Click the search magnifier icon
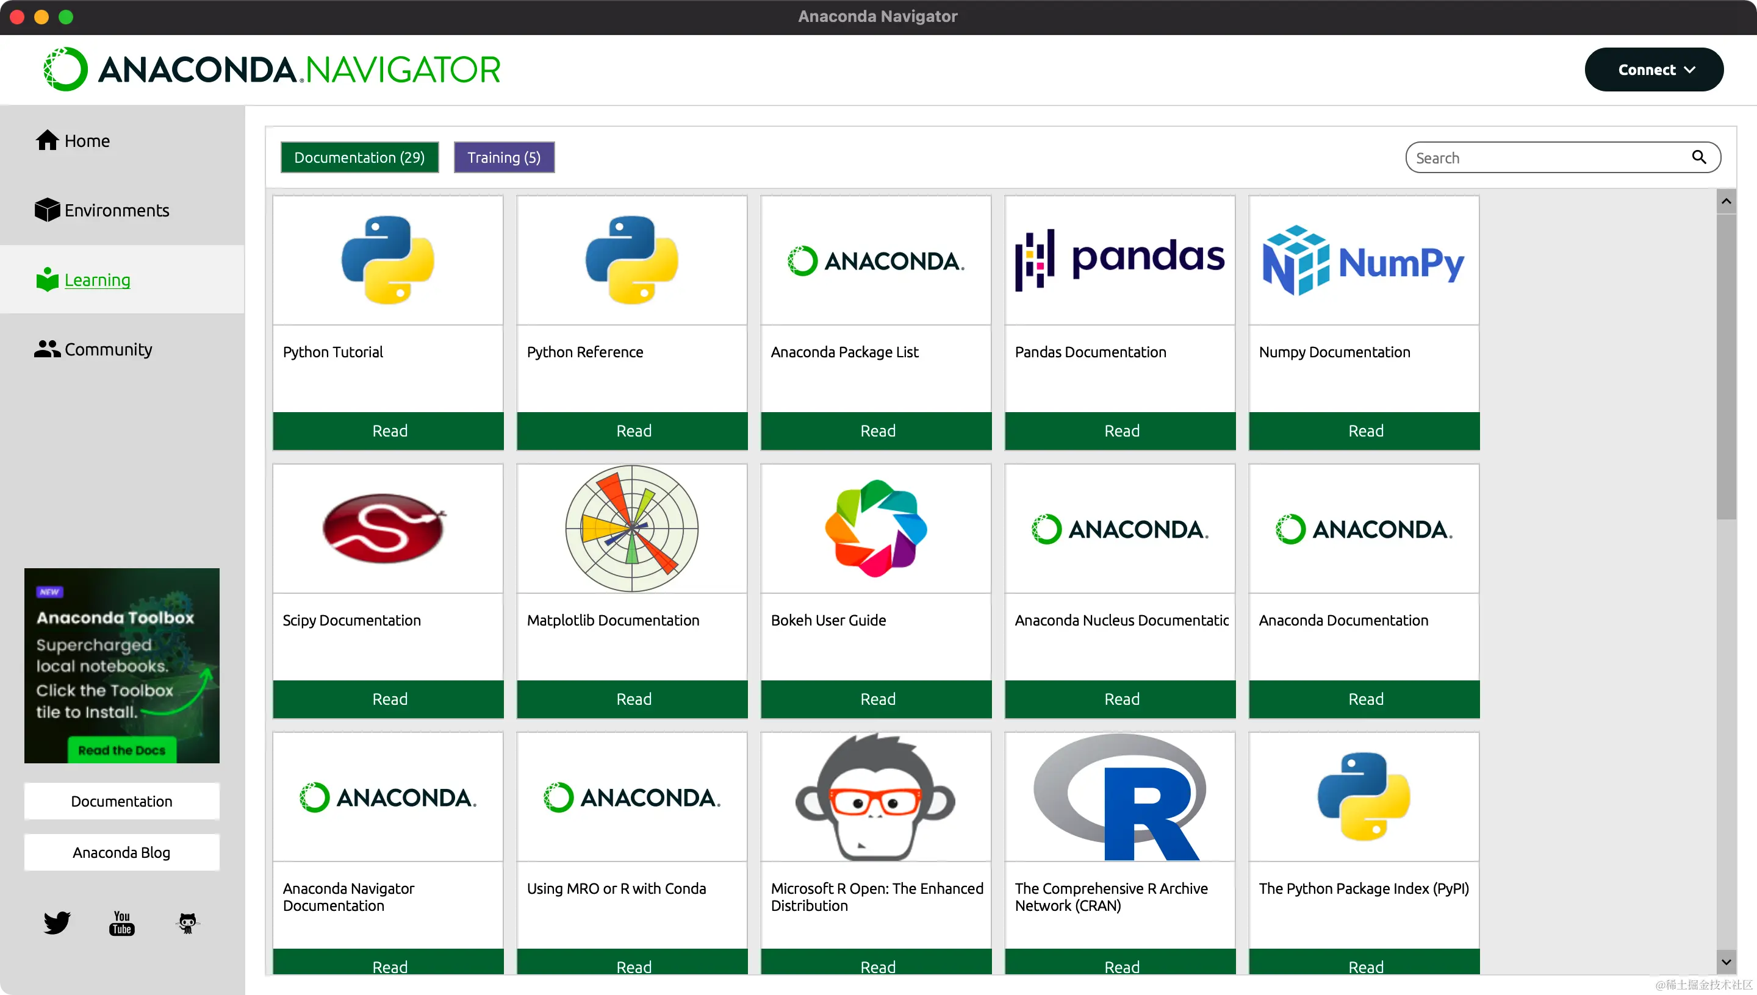The image size is (1757, 995). tap(1699, 158)
